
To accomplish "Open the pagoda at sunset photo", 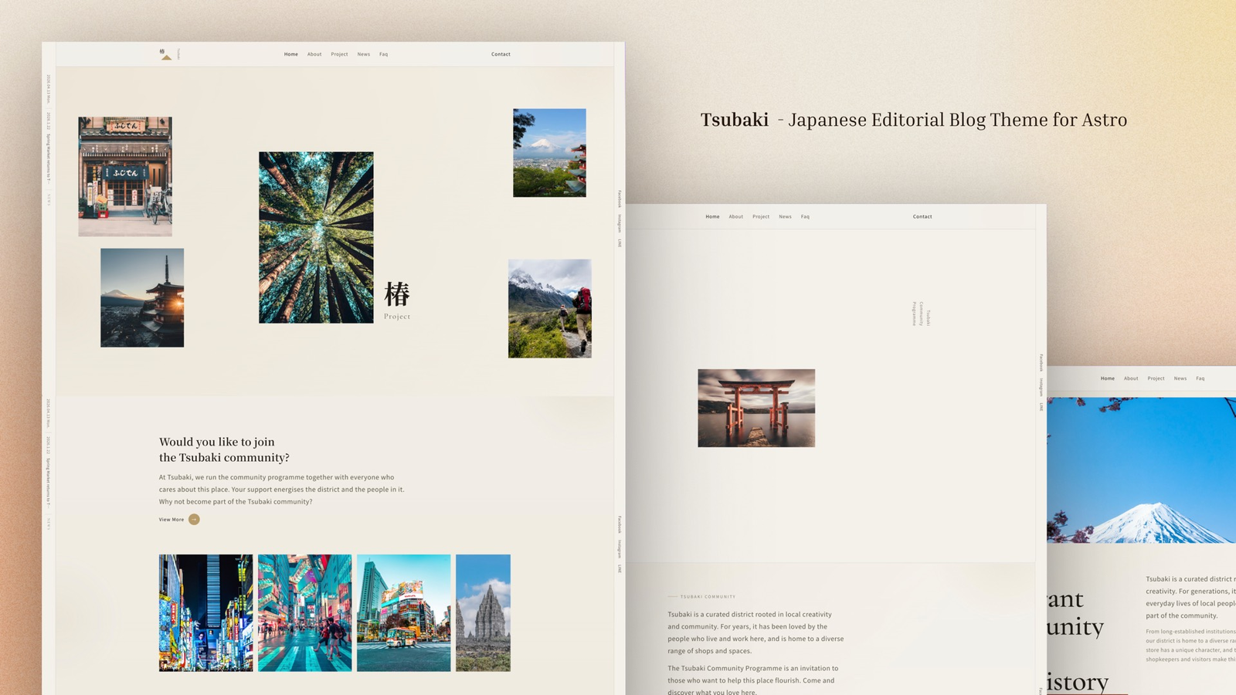I will pos(142,297).
